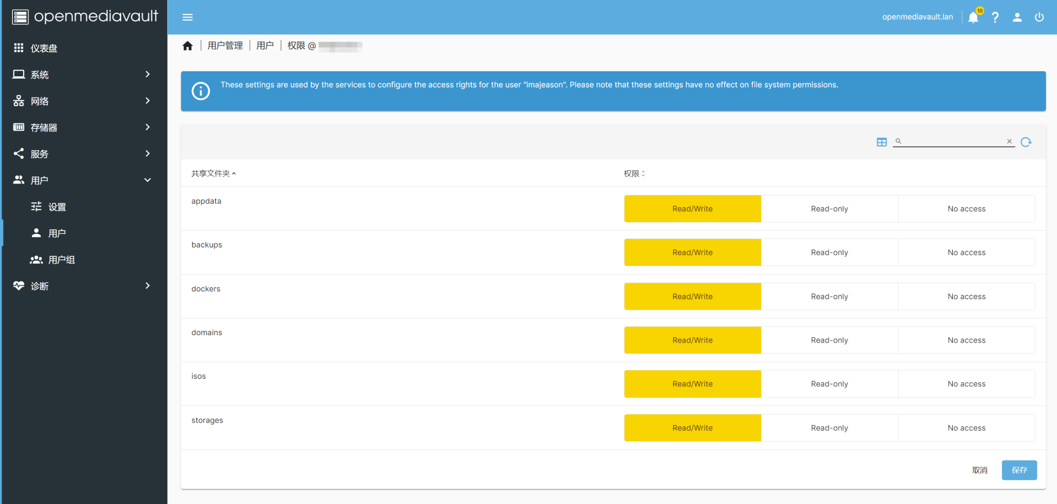Open 用户组 under the users menu
The width and height of the screenshot is (1057, 504).
point(61,260)
